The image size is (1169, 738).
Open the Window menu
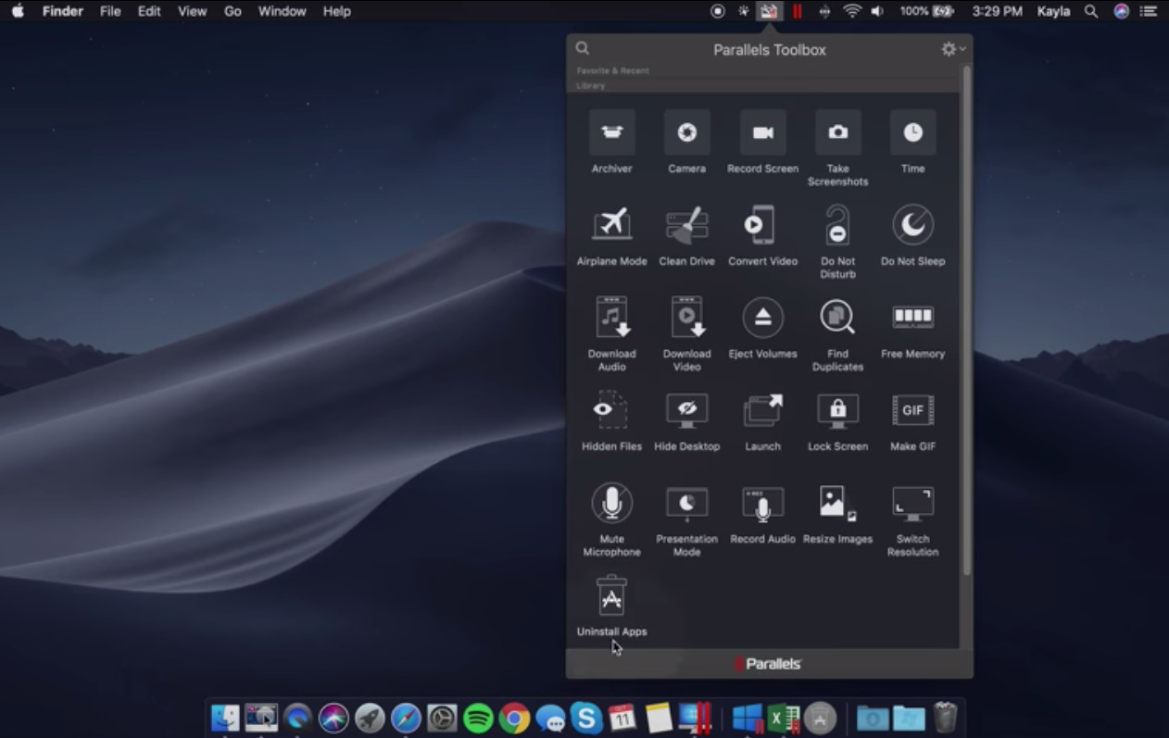(x=282, y=11)
